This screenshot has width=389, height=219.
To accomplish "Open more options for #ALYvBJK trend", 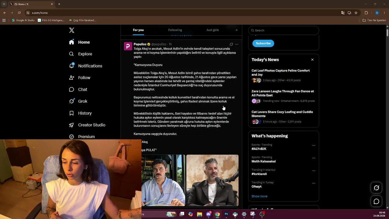I will click(x=314, y=145).
